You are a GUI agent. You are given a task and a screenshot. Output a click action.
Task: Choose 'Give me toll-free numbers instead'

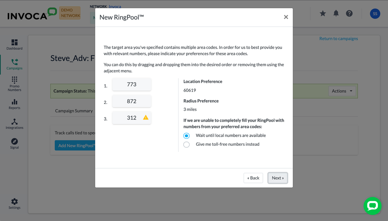point(187,145)
